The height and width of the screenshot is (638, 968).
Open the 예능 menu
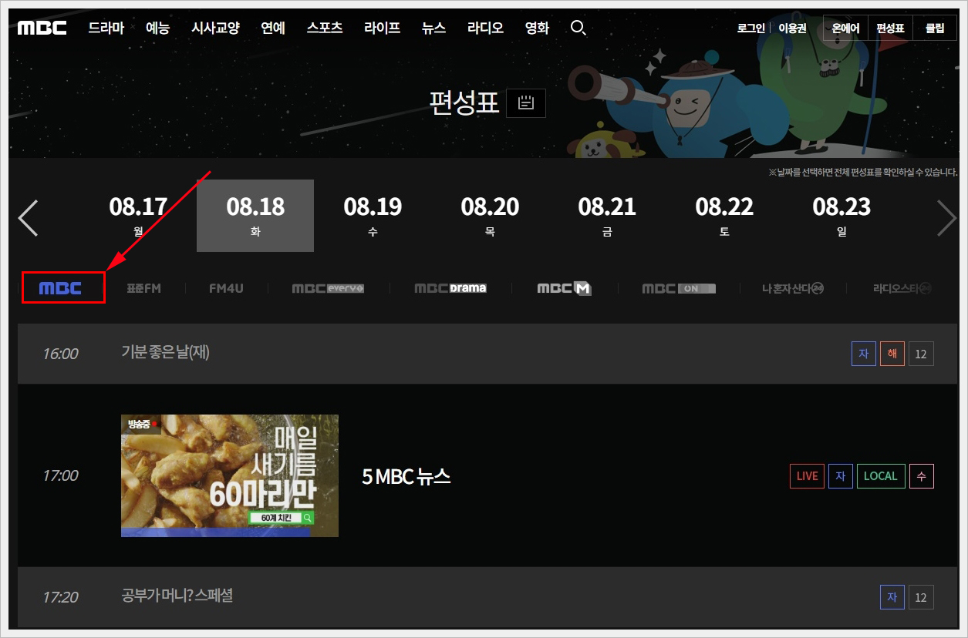[x=158, y=29]
